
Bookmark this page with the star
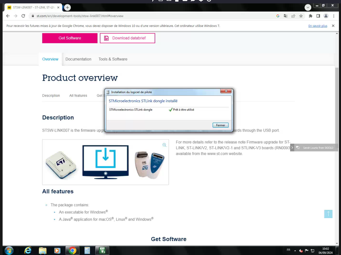[301, 16]
